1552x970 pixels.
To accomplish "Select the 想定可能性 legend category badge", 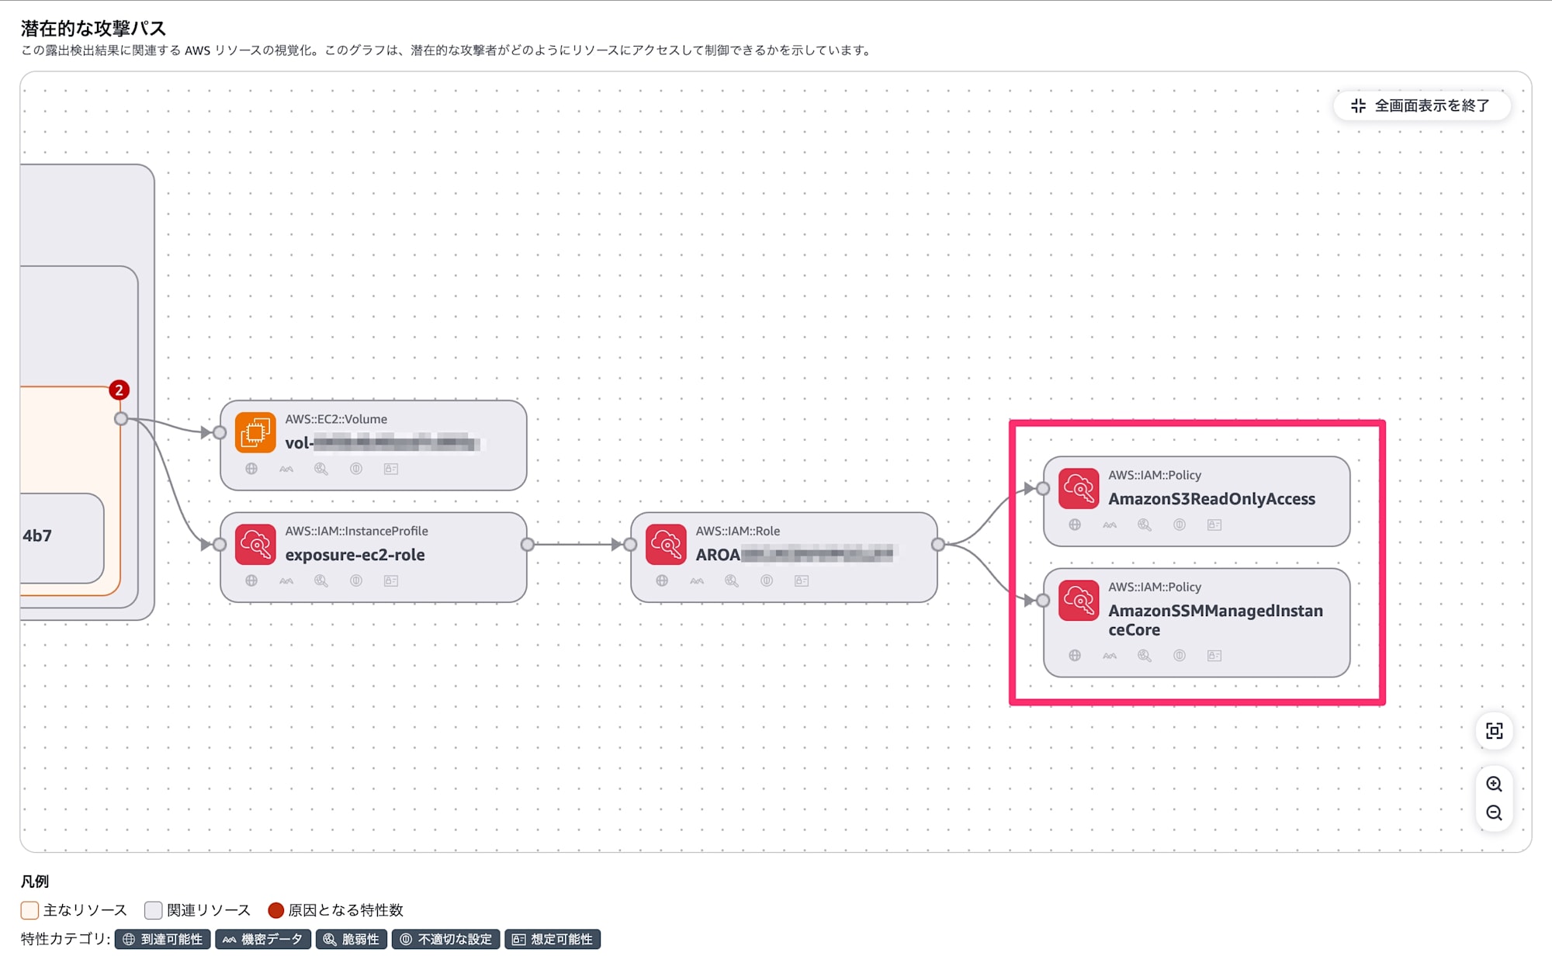I will coord(553,939).
